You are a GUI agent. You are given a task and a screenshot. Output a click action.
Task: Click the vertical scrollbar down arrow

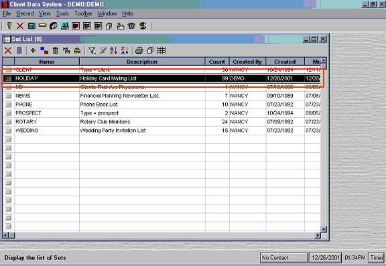point(324,229)
